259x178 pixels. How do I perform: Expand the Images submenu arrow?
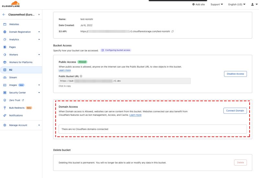click(x=39, y=85)
